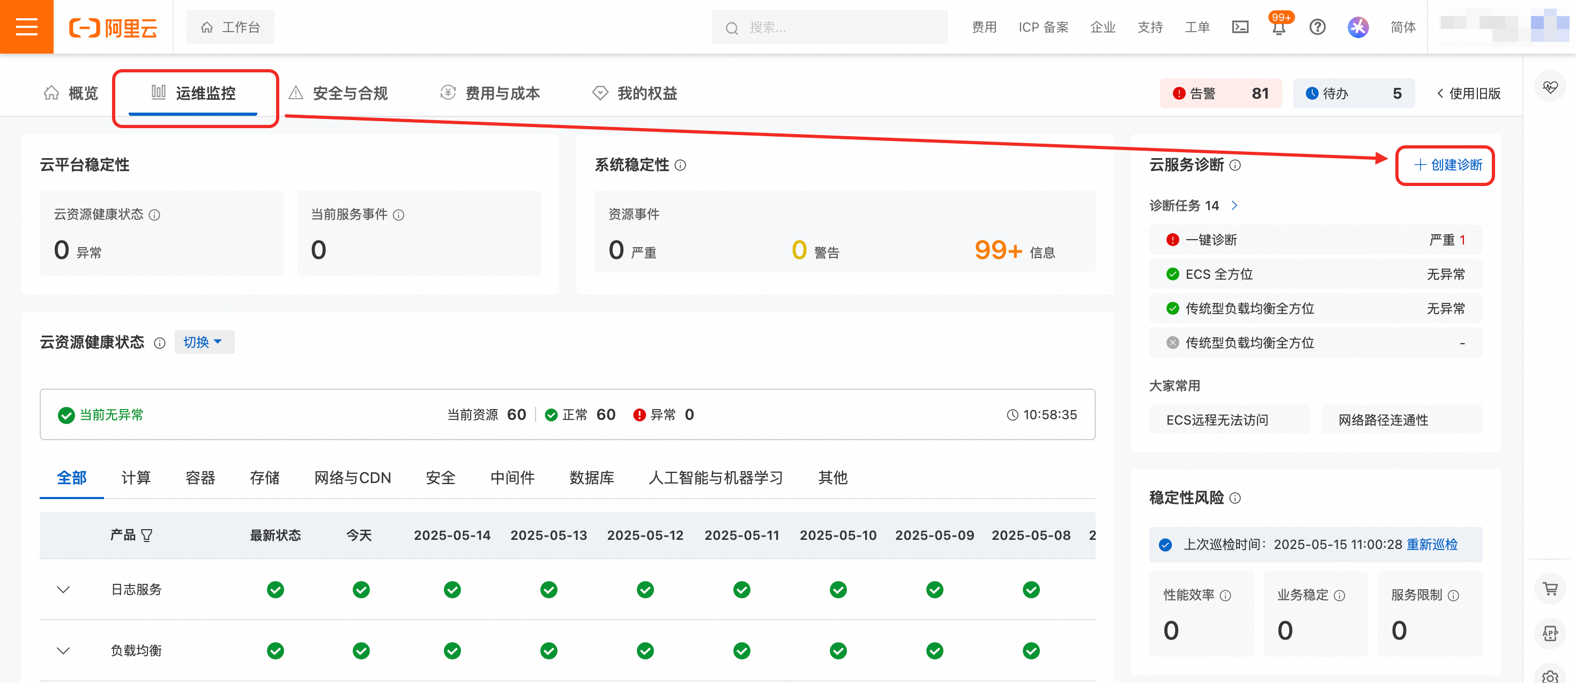
Task: Open 诊断任务 14 chevron
Action: tap(1234, 206)
